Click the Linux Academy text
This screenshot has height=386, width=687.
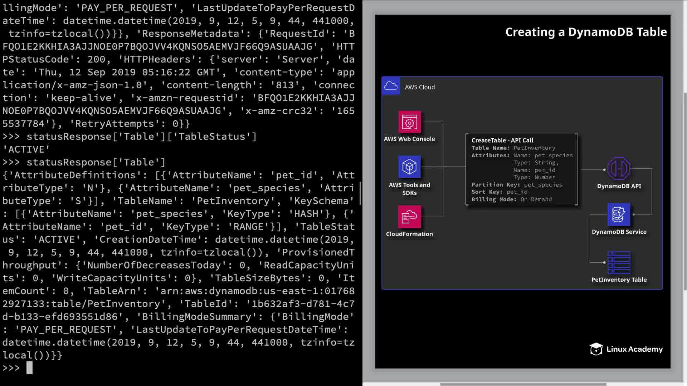pyautogui.click(x=634, y=349)
